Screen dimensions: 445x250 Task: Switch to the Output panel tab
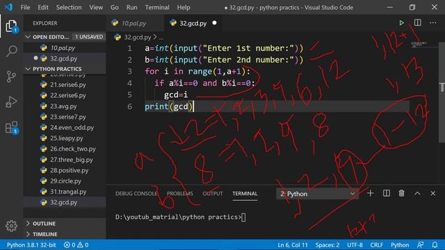213,194
